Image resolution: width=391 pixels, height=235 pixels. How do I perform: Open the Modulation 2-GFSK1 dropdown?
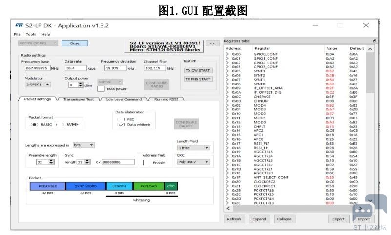(x=38, y=85)
